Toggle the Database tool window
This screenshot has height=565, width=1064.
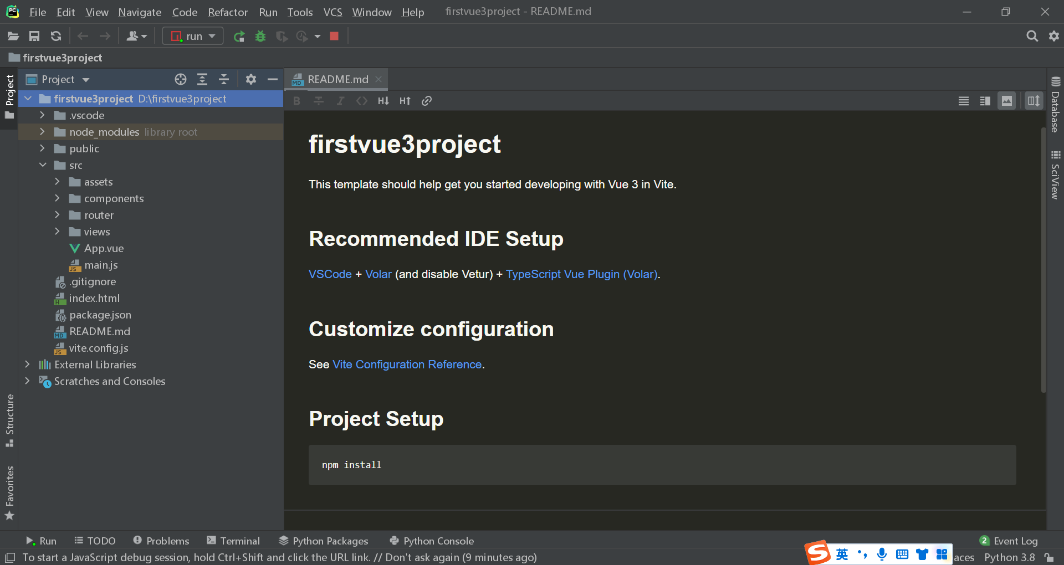click(1055, 104)
